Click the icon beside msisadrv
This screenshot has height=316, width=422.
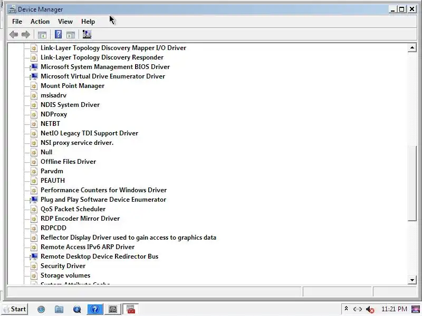click(34, 95)
